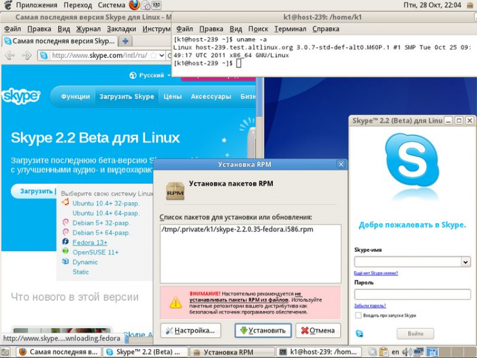The width and height of the screenshot is (477, 358).
Task: Click the Настройка... button
Action: [x=190, y=330]
